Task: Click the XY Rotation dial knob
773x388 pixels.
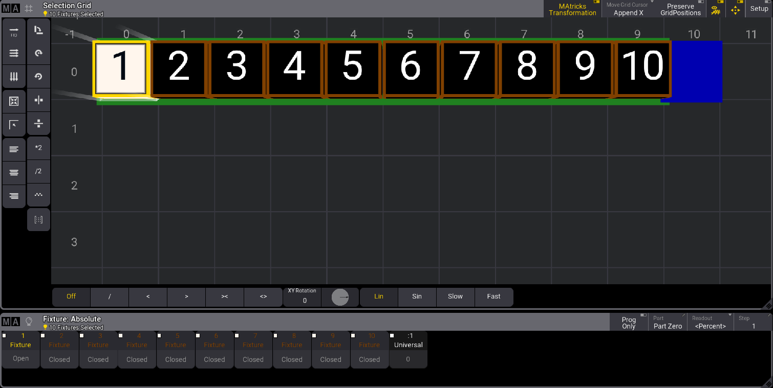Action: coord(340,297)
